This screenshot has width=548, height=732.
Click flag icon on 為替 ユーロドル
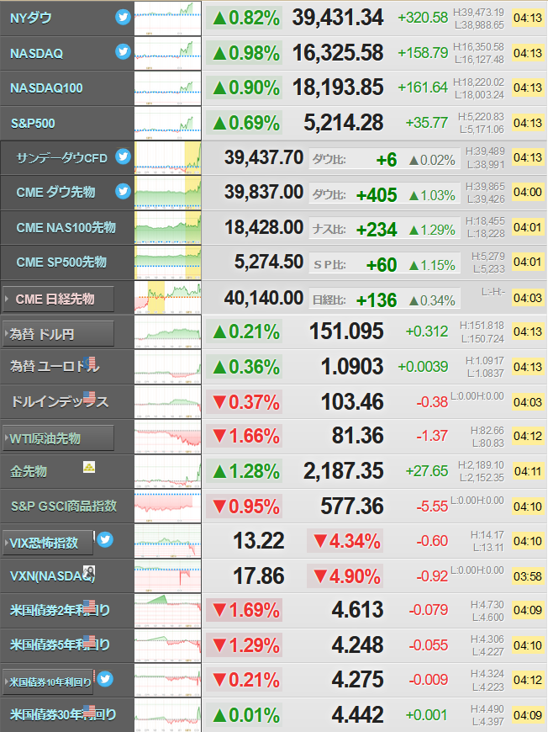coord(90,363)
